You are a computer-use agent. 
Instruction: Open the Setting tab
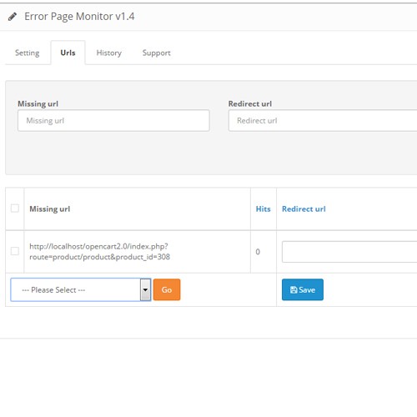(x=27, y=53)
